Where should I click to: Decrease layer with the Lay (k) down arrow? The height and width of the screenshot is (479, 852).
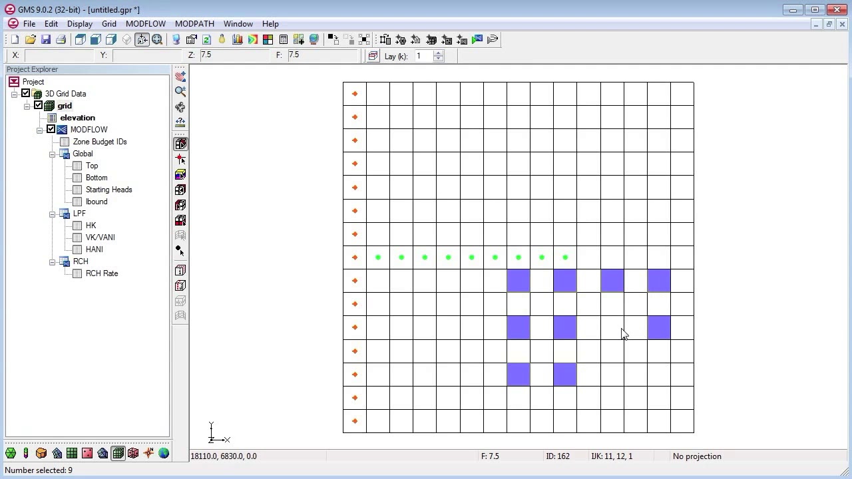pyautogui.click(x=439, y=59)
